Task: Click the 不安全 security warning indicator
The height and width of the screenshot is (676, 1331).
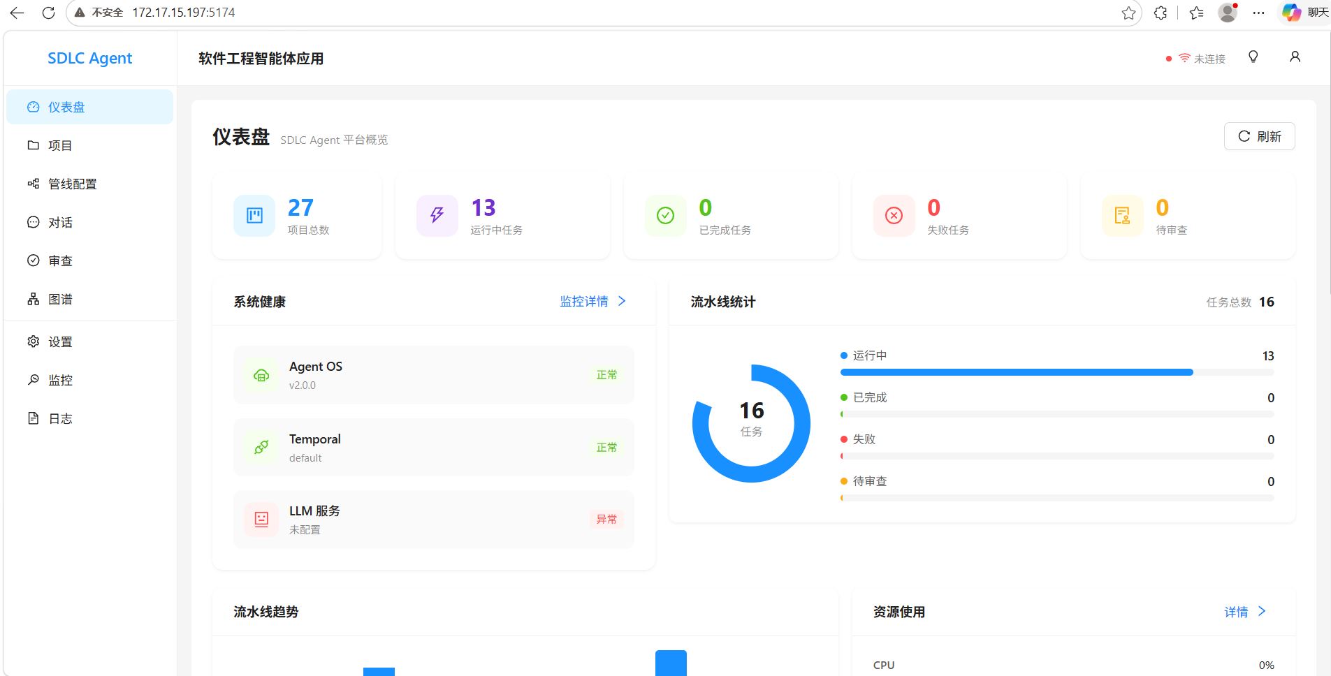Action: click(x=99, y=13)
